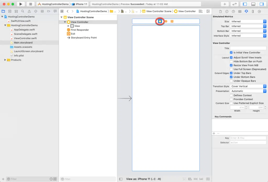Viewport: 268px width, 182px height.
Task: Toggle the navigator panel visibility
Action: (x=245, y=4)
